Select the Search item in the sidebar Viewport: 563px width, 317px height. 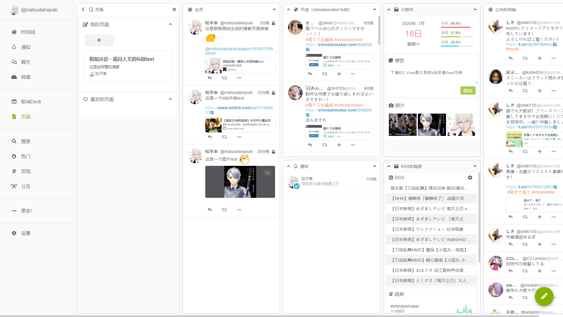pos(26,141)
